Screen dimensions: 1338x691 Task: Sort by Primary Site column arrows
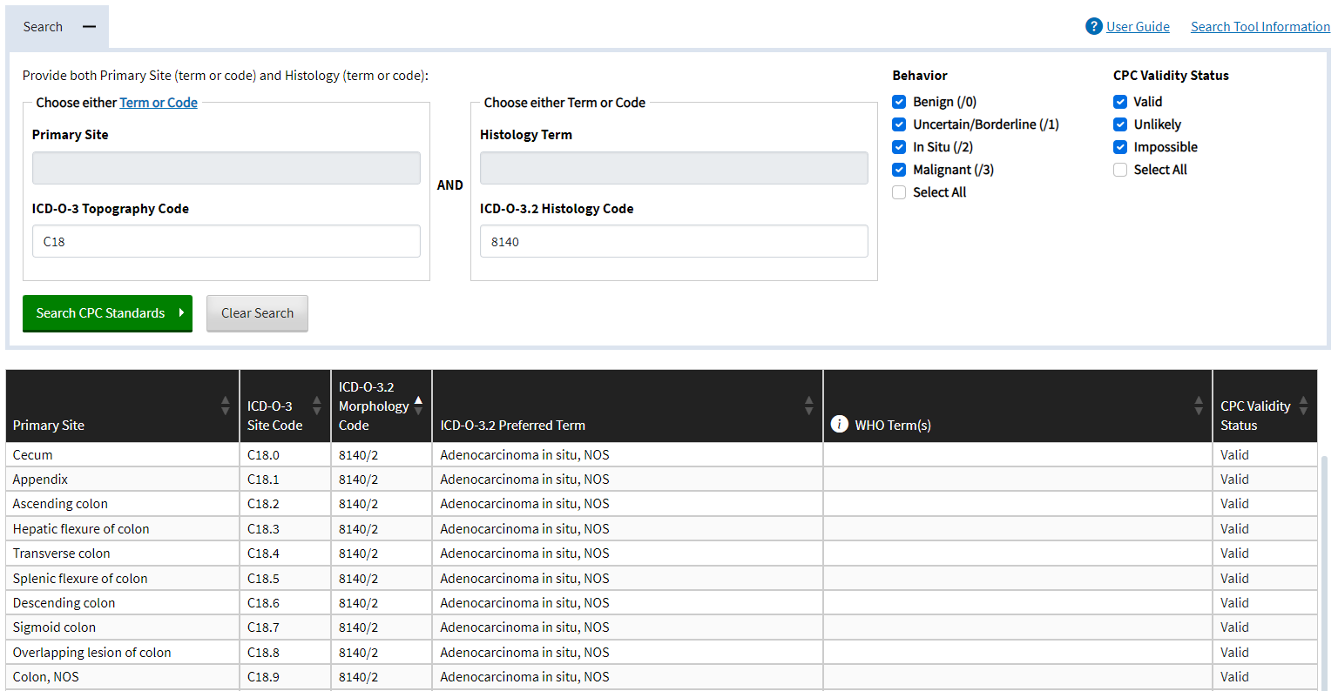(x=225, y=406)
